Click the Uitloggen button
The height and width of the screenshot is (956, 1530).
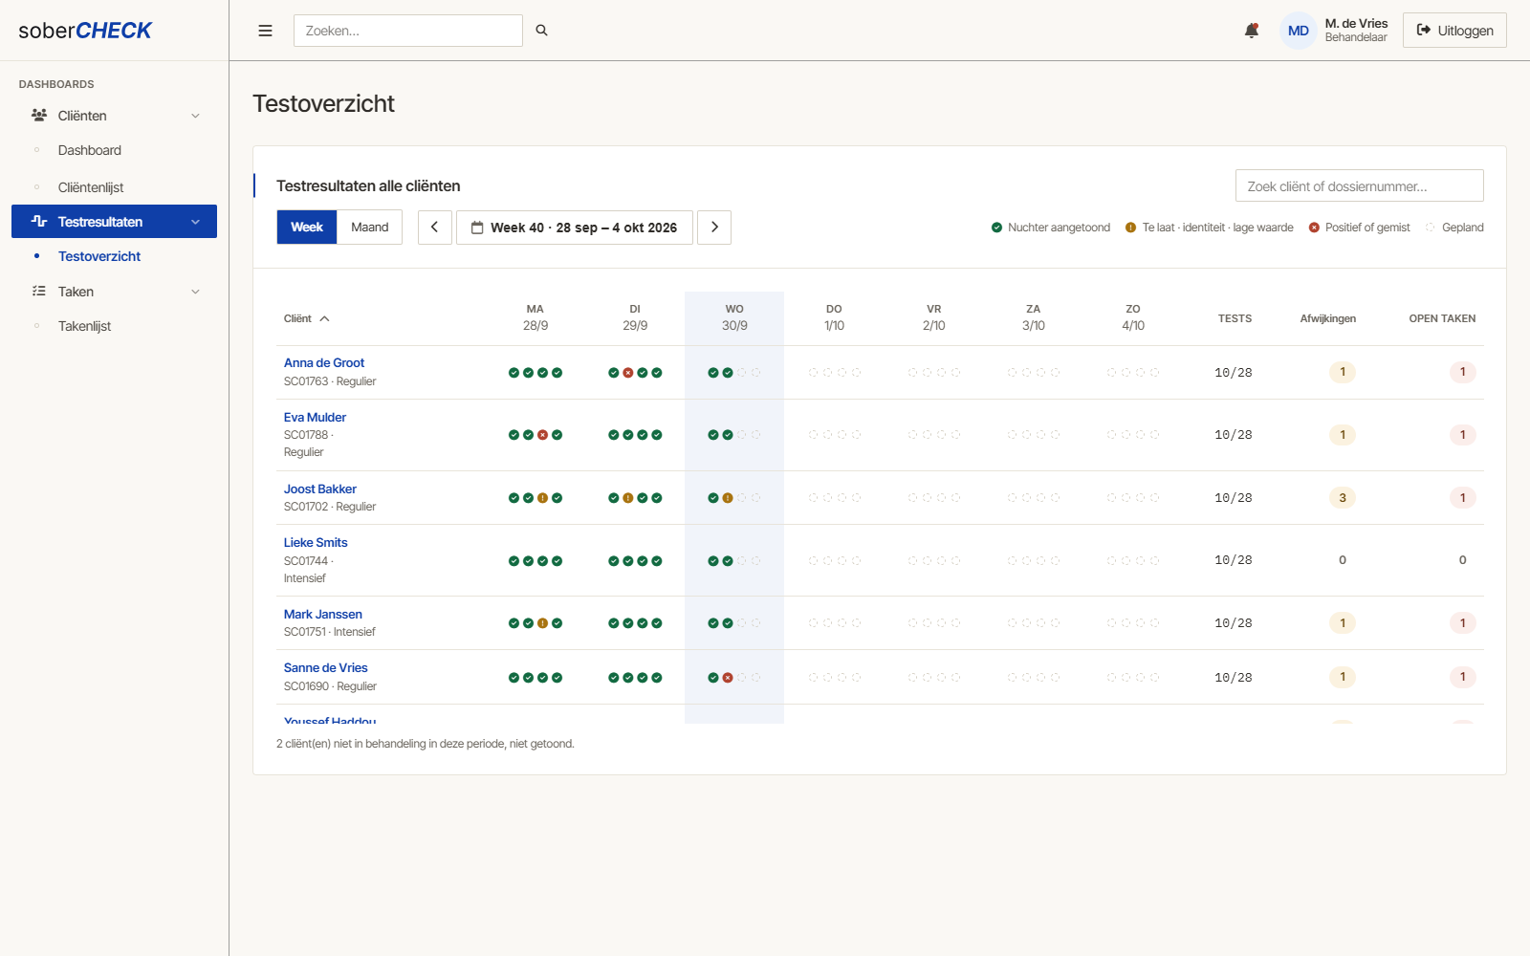click(x=1454, y=31)
